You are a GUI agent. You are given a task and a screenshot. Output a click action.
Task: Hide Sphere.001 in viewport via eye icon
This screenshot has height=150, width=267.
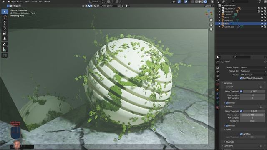click(262, 27)
